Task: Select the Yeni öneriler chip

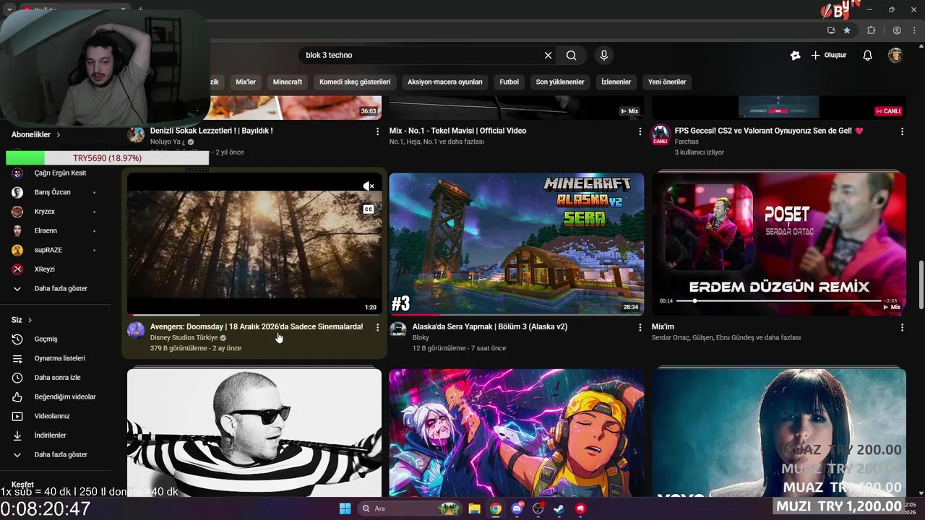Action: [x=667, y=82]
